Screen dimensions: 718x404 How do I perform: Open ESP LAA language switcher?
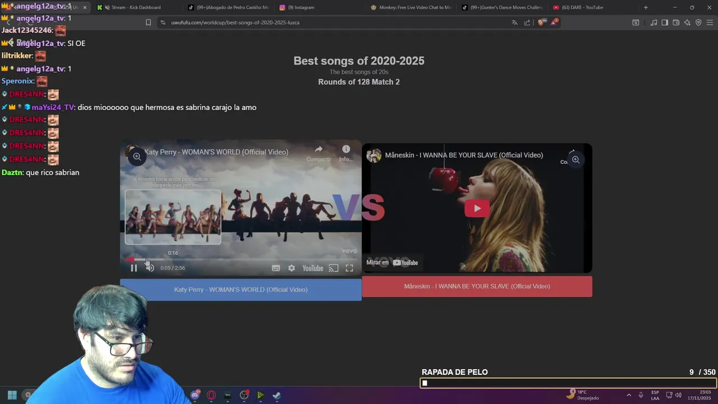(655, 395)
